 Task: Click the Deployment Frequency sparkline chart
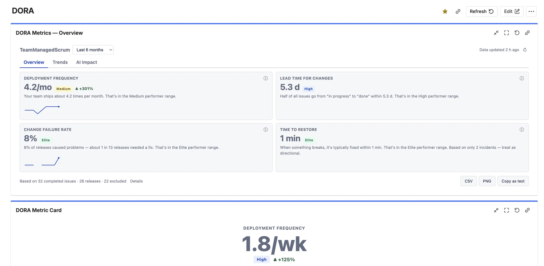pos(42,110)
